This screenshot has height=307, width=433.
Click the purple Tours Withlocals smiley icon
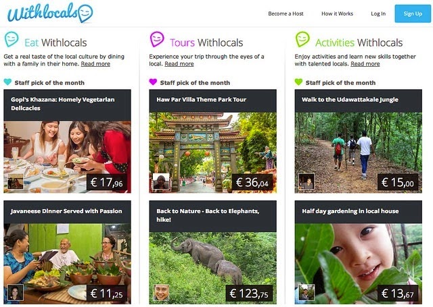(x=157, y=39)
